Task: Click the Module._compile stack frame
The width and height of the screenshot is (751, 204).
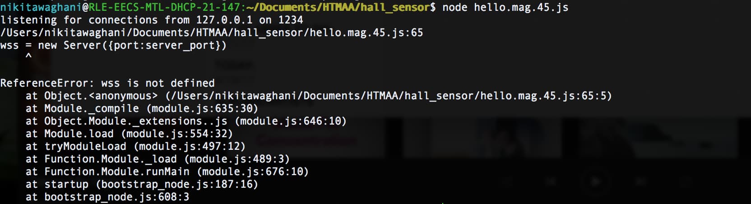Action: tap(142, 109)
